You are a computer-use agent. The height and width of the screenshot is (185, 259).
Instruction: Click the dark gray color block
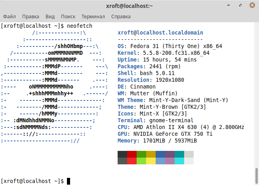tap(122, 154)
